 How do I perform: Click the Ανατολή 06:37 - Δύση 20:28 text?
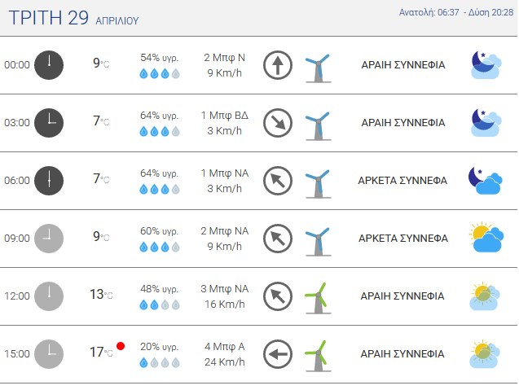point(456,12)
